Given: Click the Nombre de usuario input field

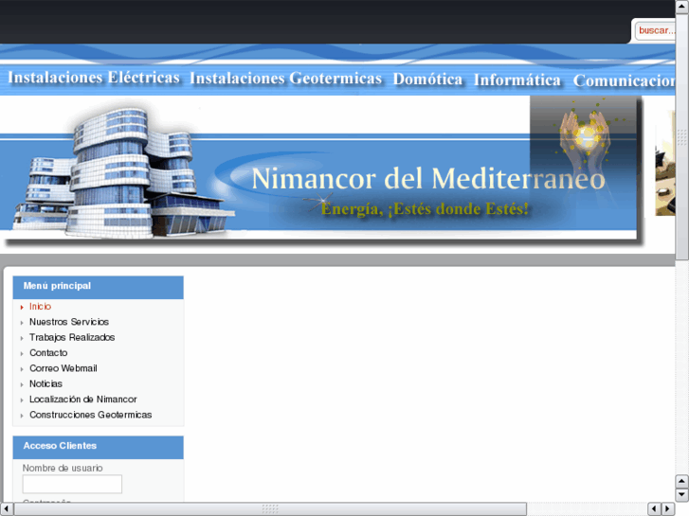Looking at the screenshot, I should click(72, 484).
